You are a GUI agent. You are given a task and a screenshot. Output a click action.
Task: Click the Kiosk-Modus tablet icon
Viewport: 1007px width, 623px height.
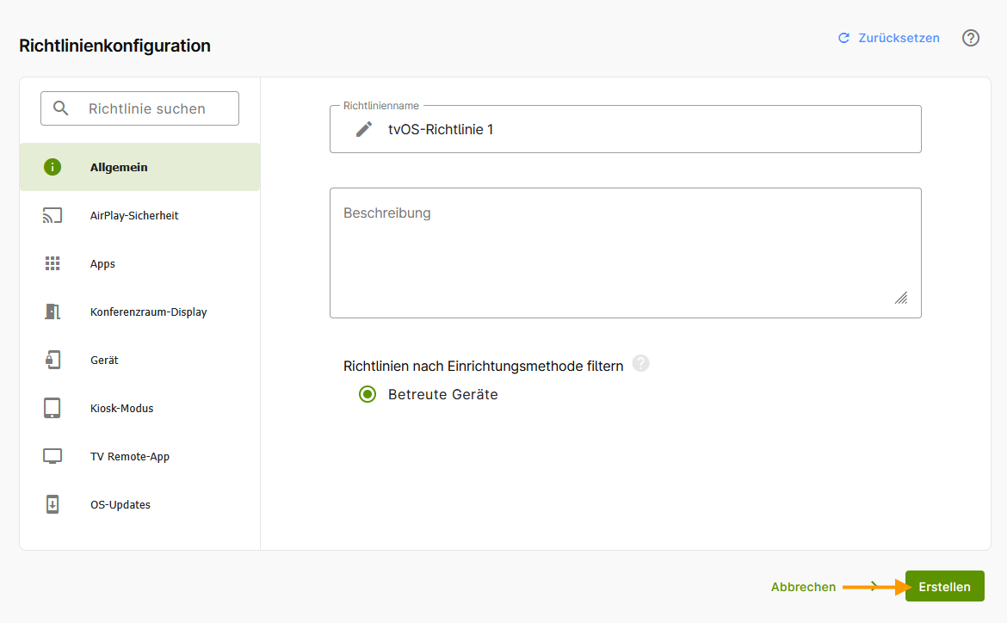point(52,408)
